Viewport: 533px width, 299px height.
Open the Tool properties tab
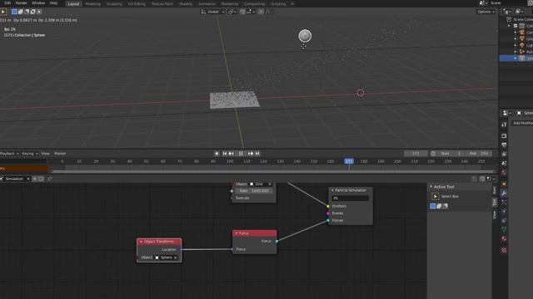[x=504, y=125]
